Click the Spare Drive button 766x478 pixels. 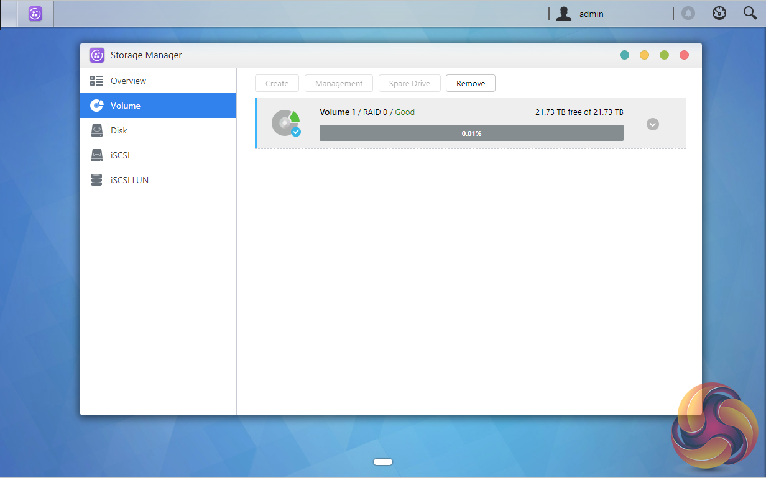click(409, 83)
